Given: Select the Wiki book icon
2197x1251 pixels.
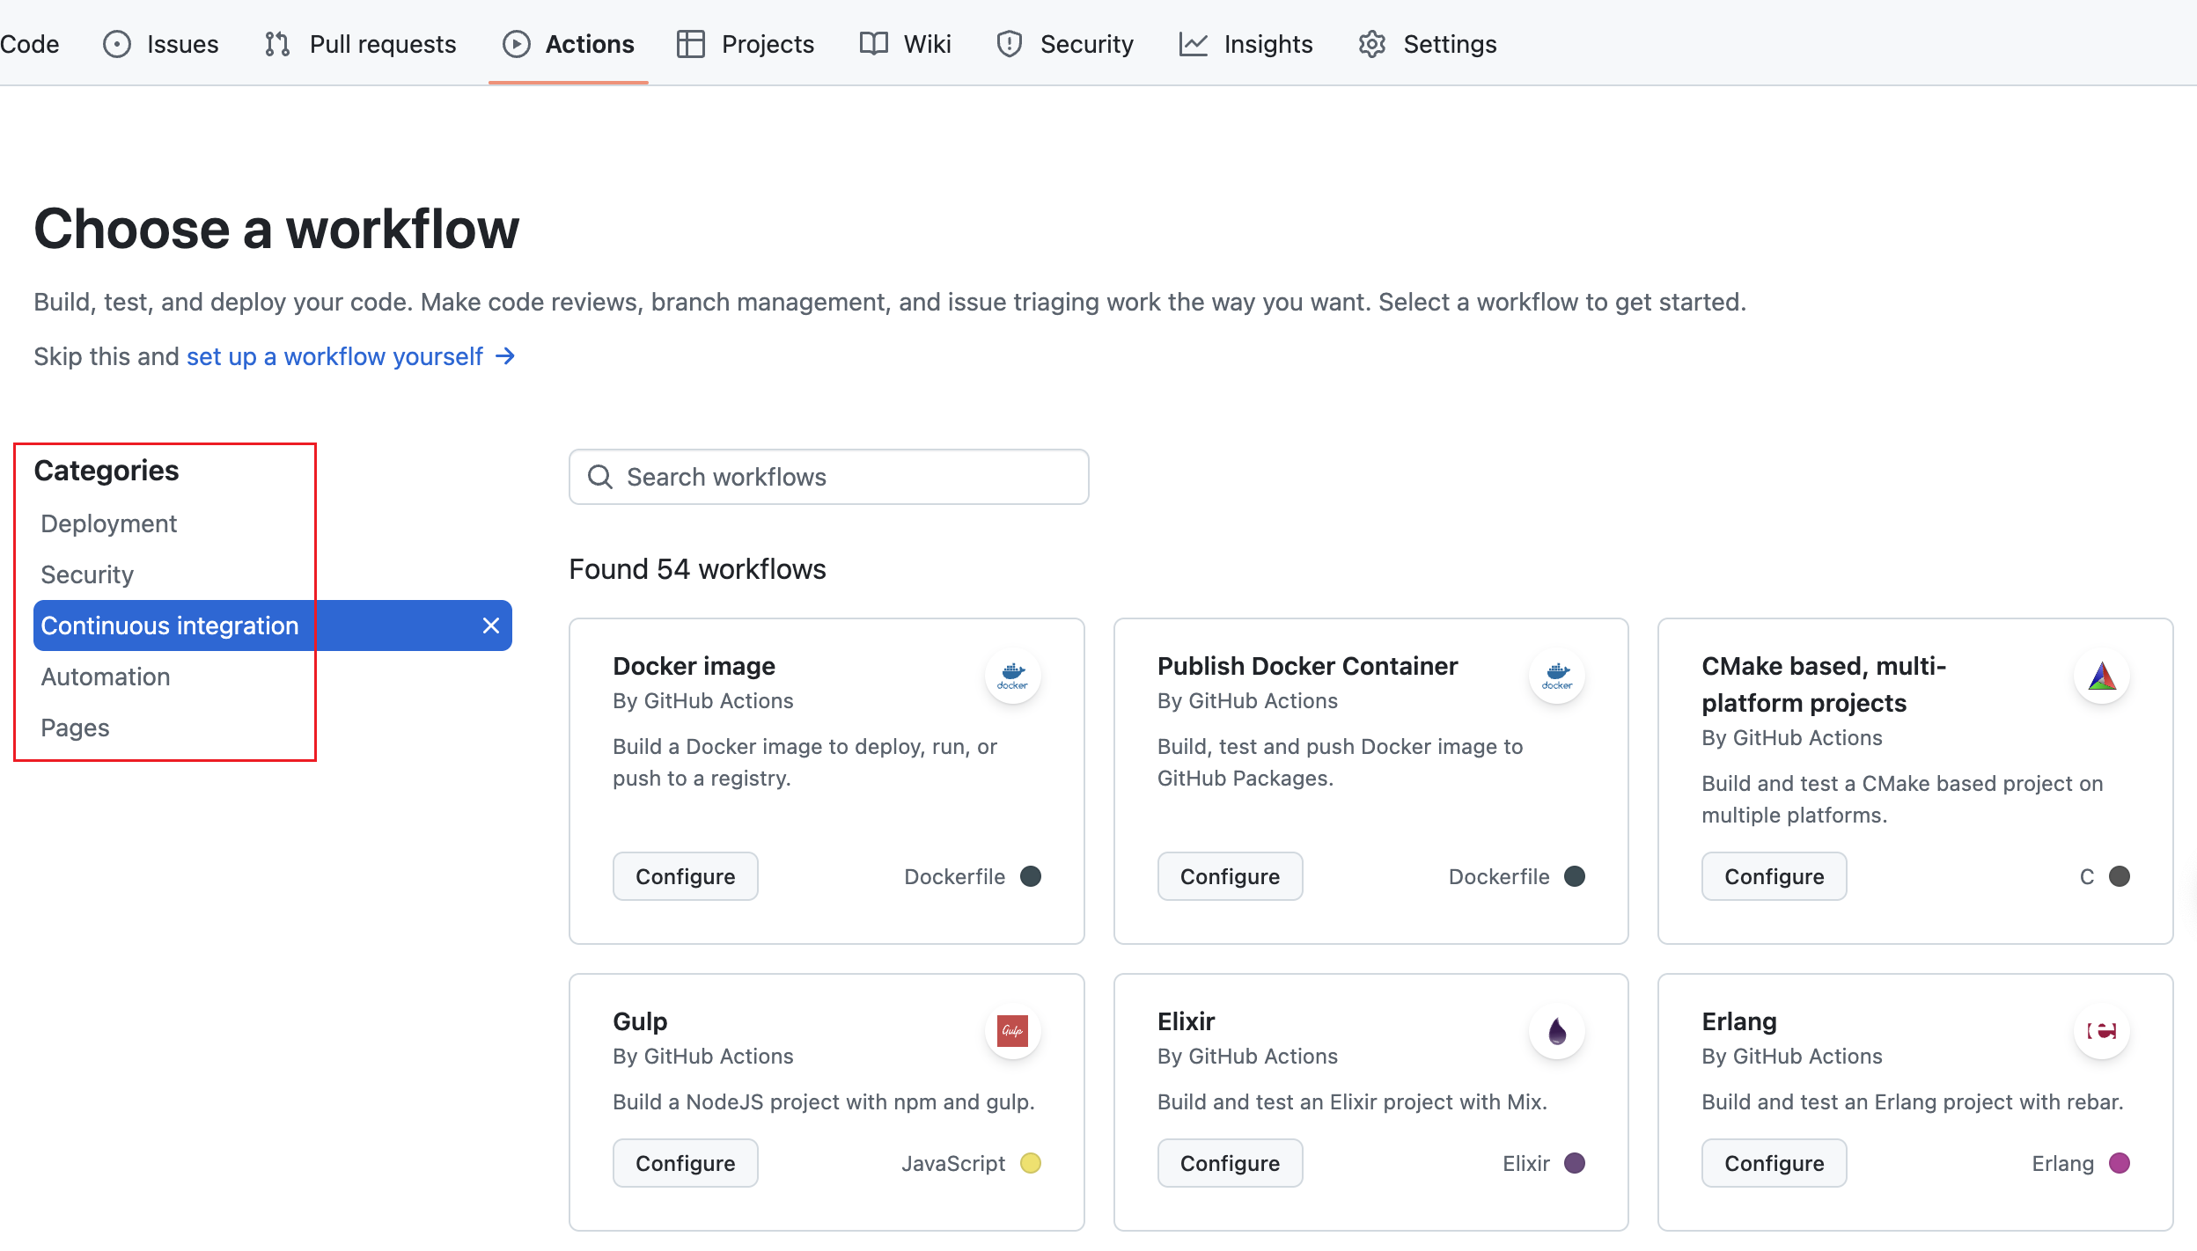Looking at the screenshot, I should [x=872, y=43].
